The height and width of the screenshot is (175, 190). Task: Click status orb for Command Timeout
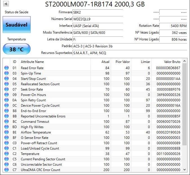point(6,121)
